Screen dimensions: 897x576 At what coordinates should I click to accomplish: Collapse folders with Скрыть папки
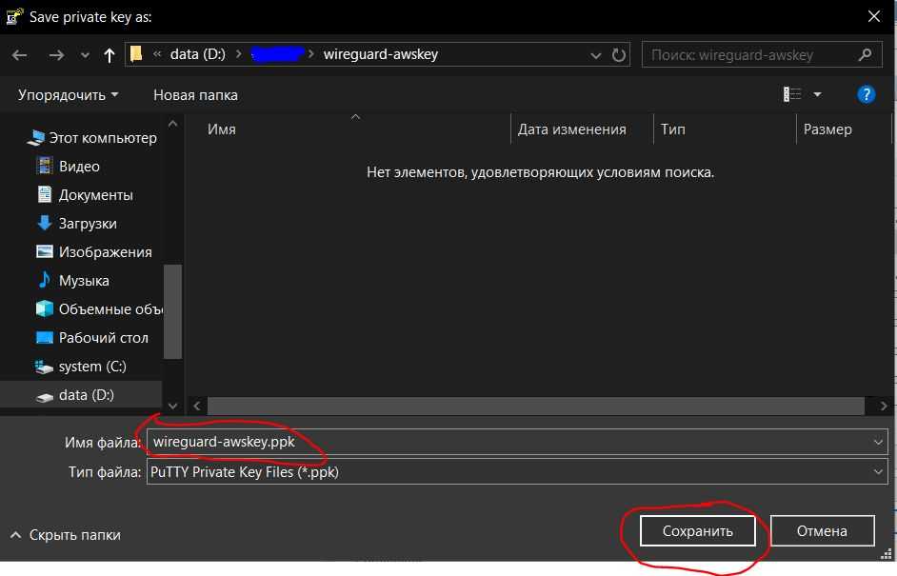click(65, 534)
